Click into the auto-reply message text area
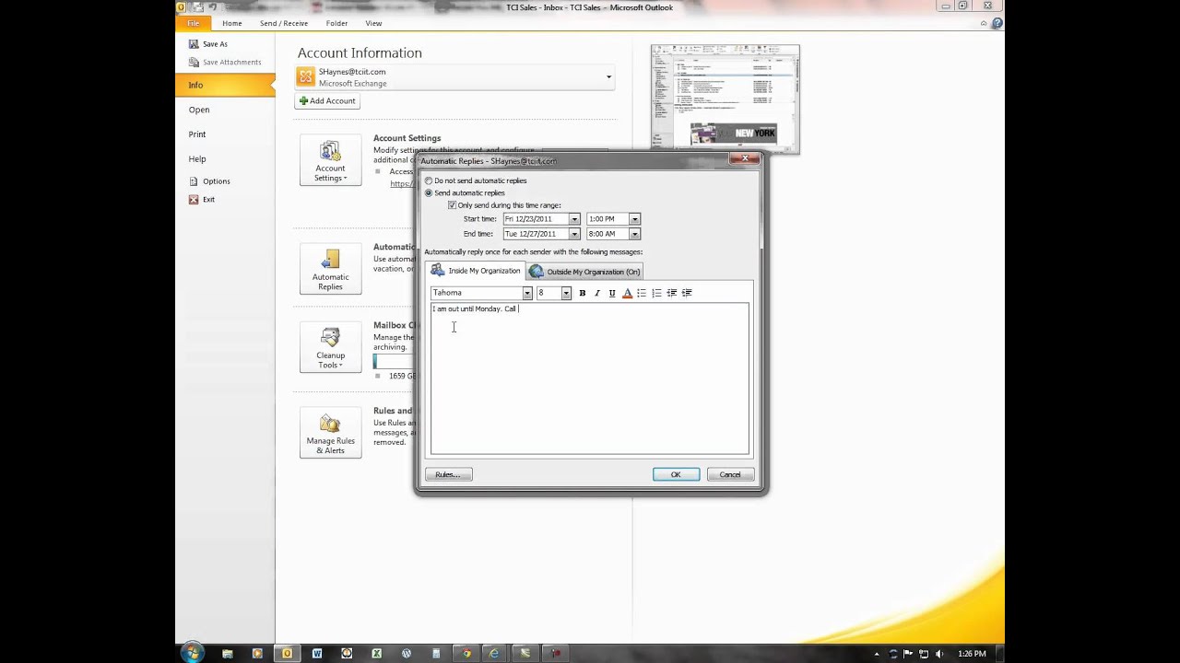This screenshot has height=663, width=1180. pyautogui.click(x=590, y=378)
